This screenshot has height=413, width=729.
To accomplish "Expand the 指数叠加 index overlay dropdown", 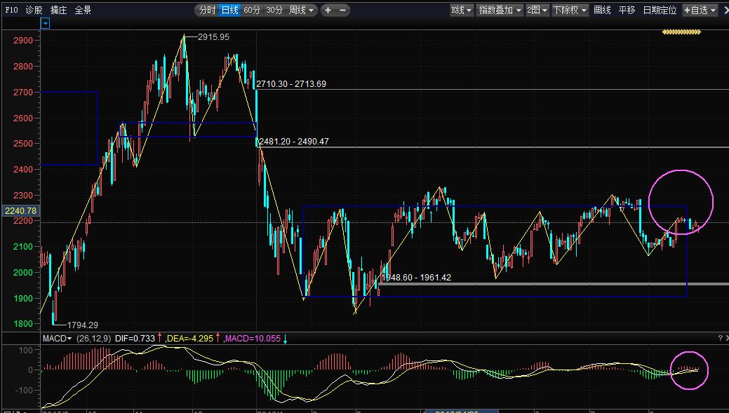I will click(x=500, y=10).
